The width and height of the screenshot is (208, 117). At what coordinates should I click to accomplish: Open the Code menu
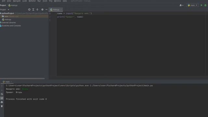click(25, 1)
